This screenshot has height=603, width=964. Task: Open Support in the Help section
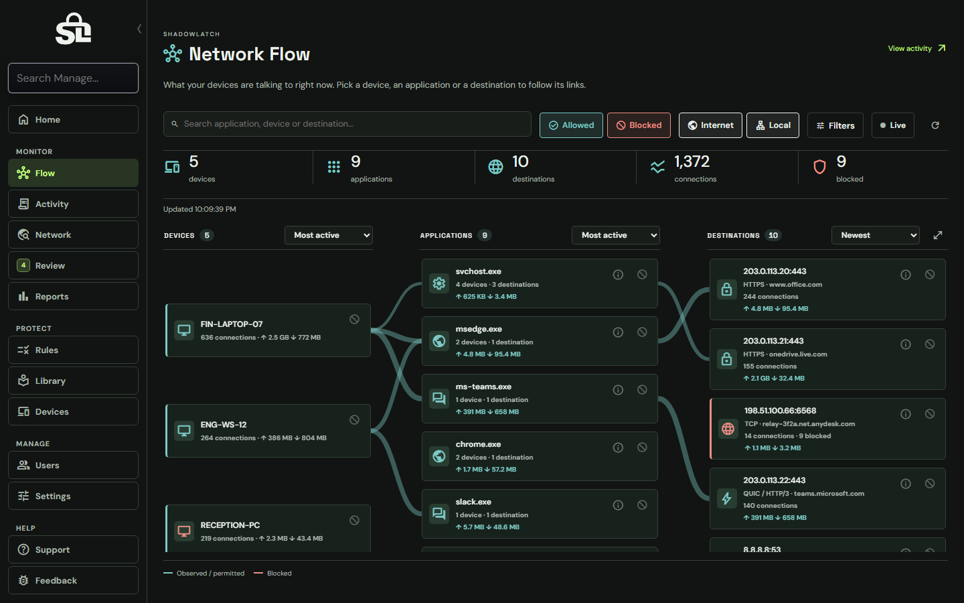73,549
